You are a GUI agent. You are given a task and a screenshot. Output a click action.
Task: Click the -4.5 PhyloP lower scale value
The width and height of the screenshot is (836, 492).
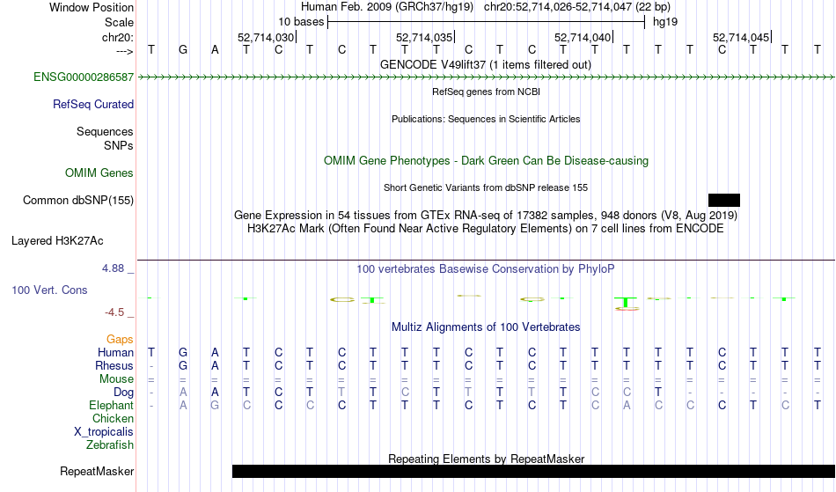point(114,312)
